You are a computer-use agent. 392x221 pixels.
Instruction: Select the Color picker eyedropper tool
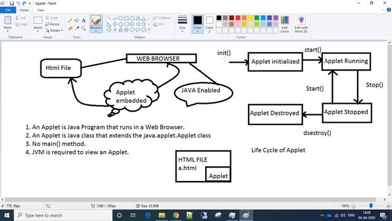77,29
